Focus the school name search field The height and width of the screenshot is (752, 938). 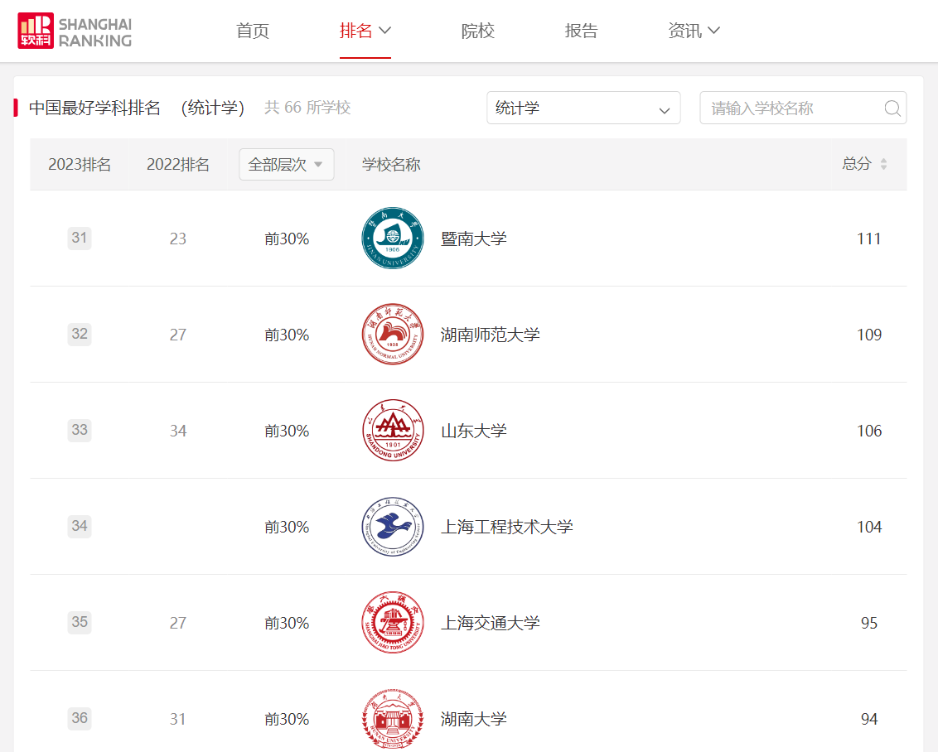coord(791,108)
